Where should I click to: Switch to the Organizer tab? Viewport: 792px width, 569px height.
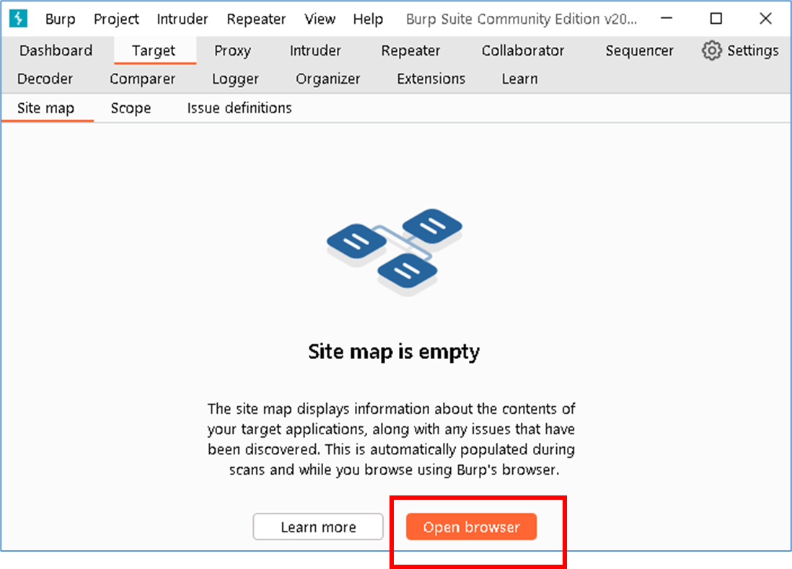click(x=327, y=79)
